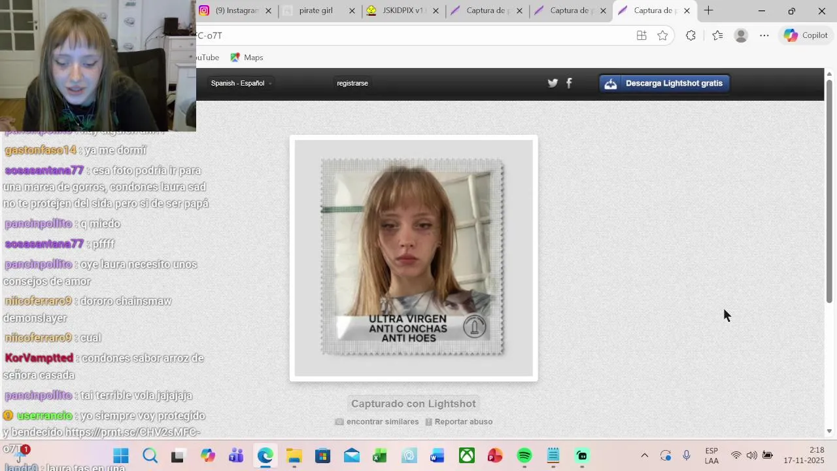Launch PowerPoint from the taskbar
This screenshot has height=471, width=837.
[x=495, y=455]
